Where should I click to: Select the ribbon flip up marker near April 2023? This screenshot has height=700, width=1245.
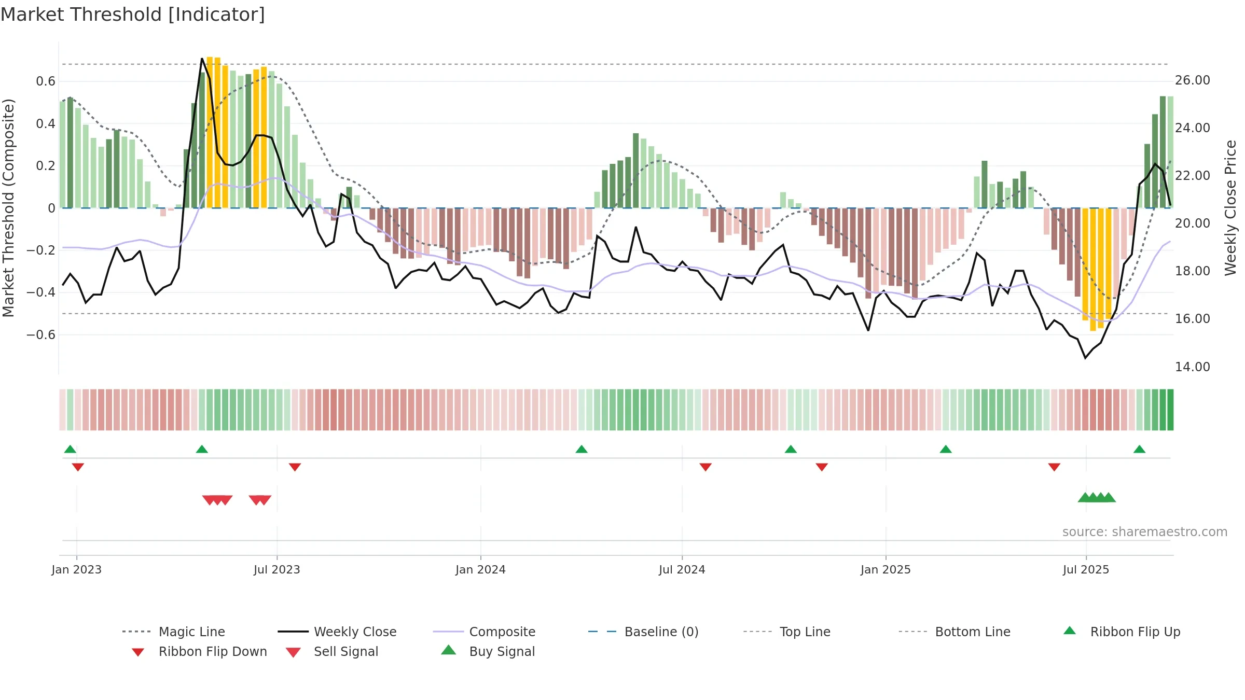(x=202, y=449)
